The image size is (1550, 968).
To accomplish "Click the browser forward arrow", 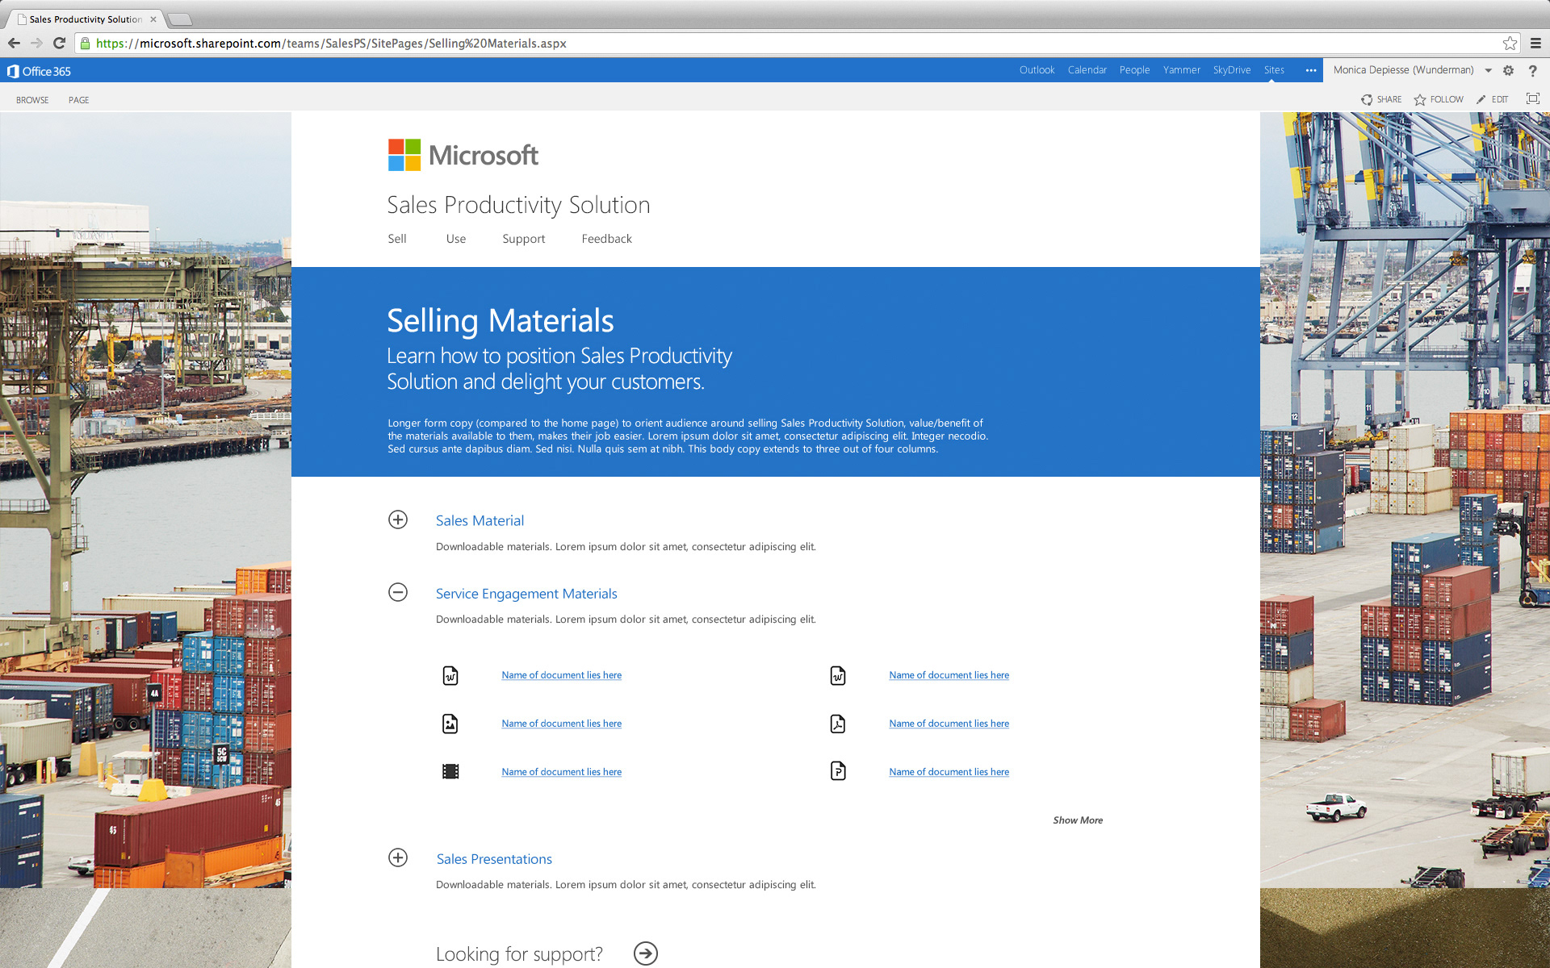I will point(36,44).
